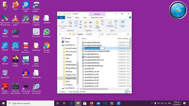The width and height of the screenshot is (189, 106).
Task: Select GoogleUpdateSetup file
Action: point(92,63)
